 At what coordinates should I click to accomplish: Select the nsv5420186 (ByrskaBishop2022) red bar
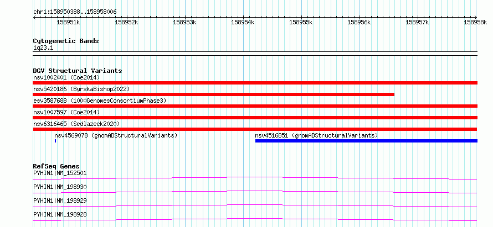point(213,94)
